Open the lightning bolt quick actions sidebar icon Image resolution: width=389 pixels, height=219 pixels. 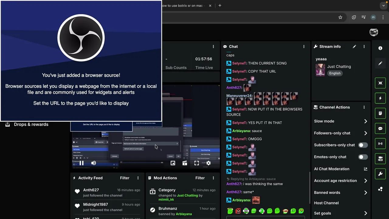tap(380, 98)
